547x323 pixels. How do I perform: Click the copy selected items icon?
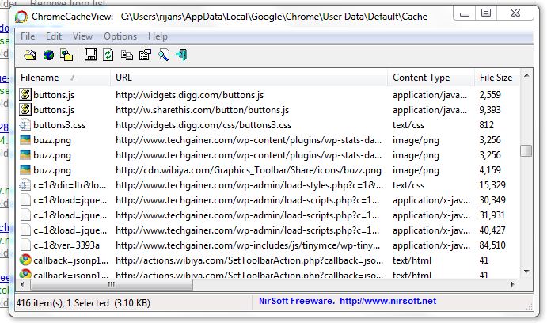127,55
